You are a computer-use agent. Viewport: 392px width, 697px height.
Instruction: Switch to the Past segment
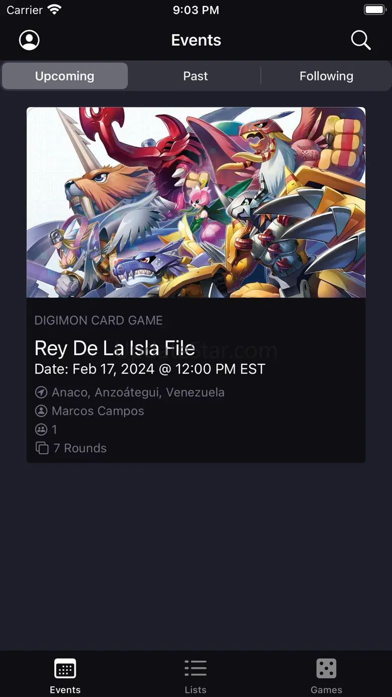coord(195,76)
